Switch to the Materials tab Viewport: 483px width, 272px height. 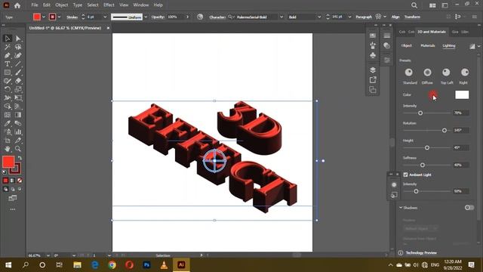(x=428, y=45)
